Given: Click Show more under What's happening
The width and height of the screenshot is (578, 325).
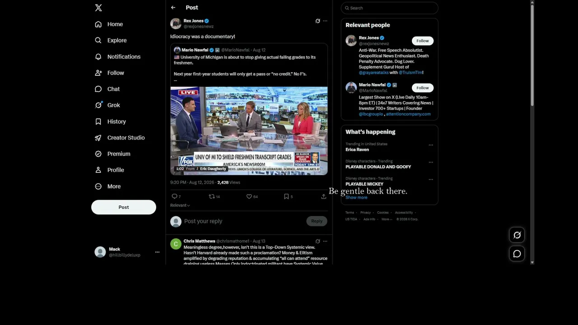Looking at the screenshot, I should (x=356, y=198).
